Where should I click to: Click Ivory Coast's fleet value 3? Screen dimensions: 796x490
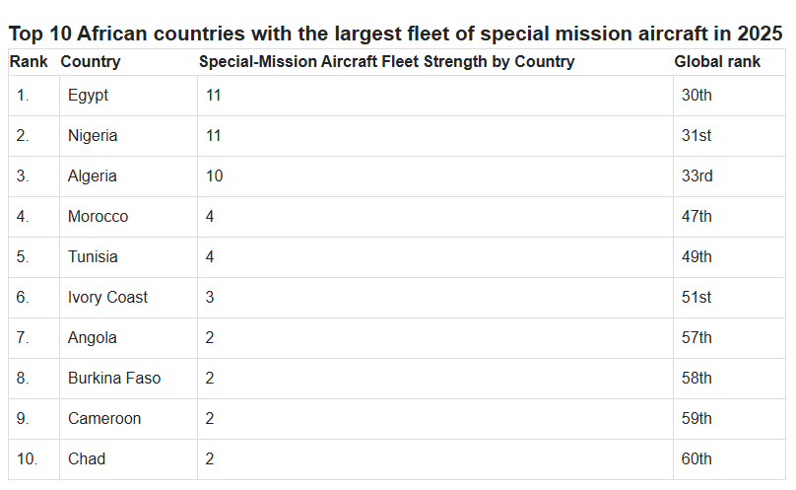coord(211,298)
